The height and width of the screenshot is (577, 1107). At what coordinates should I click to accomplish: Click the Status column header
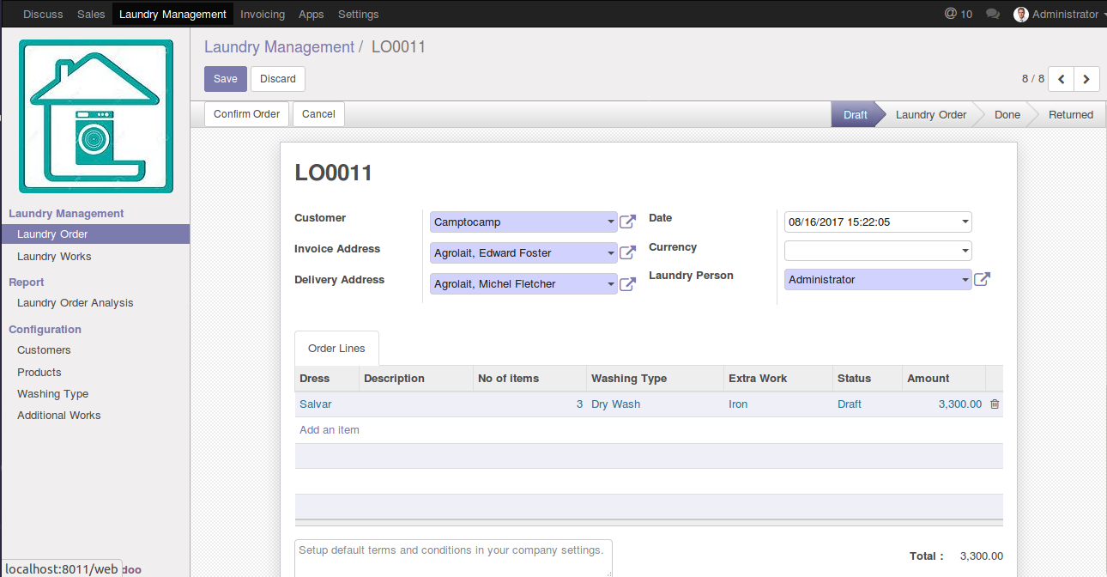[x=868, y=379]
